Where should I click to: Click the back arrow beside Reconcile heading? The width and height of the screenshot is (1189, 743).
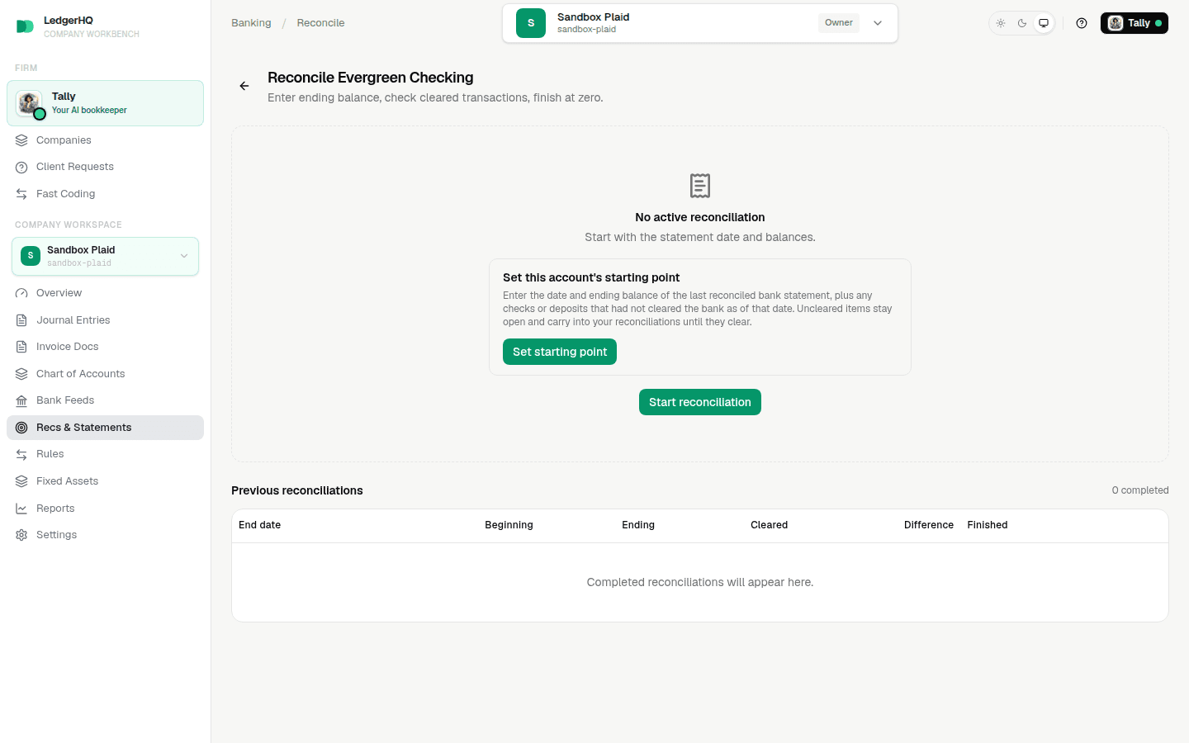click(244, 86)
